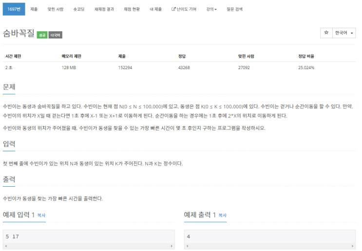Click the 예제 출력 1 heading
This screenshot has width=362, height=251.
200,215
